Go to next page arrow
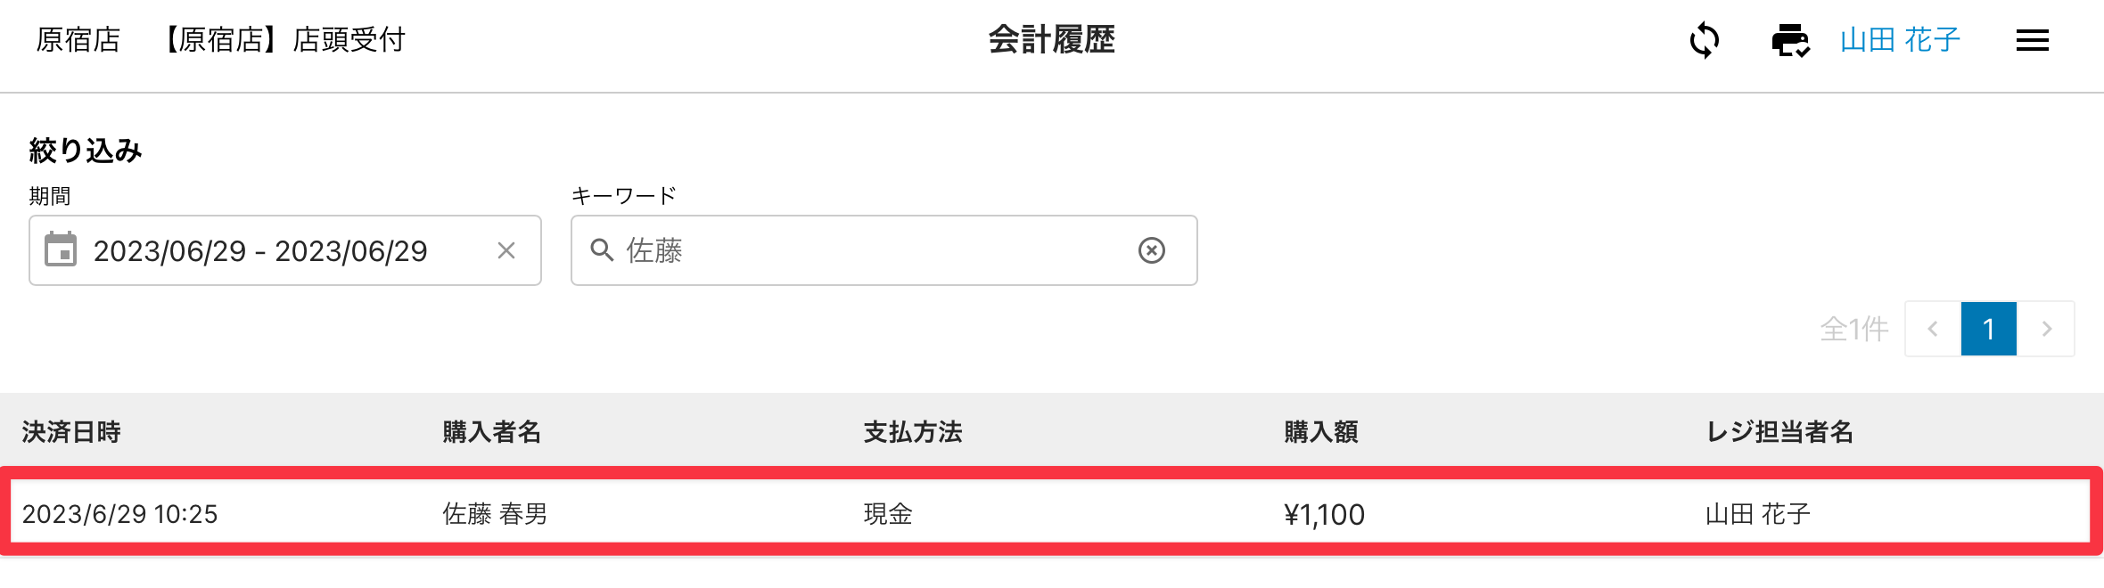 point(2047,330)
